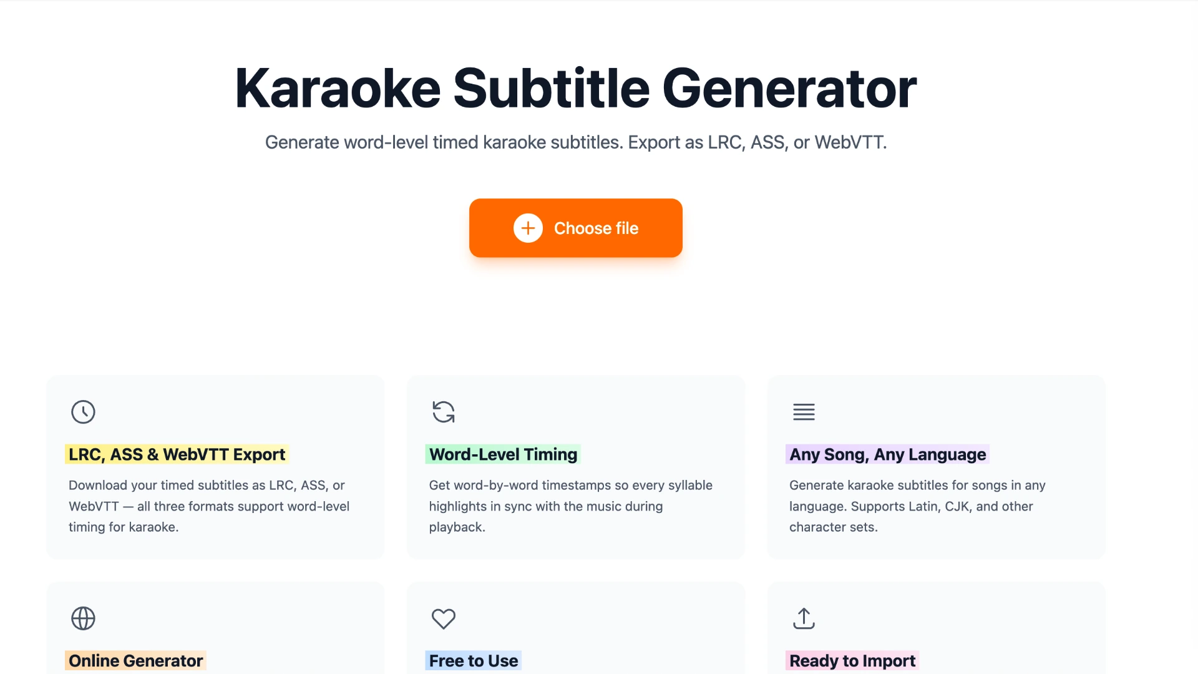Select the Word-Level Timing heading
1198x674 pixels.
502,454
